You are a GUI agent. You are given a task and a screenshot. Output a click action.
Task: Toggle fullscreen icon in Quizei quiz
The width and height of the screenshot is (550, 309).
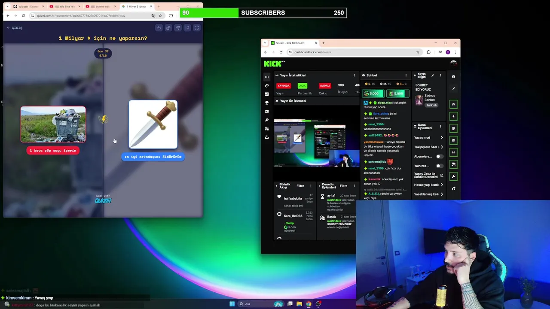click(x=197, y=28)
